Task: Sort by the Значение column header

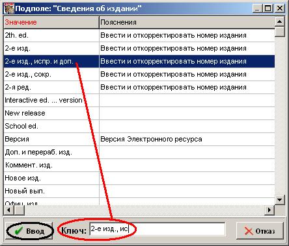Action: pyautogui.click(x=51, y=22)
